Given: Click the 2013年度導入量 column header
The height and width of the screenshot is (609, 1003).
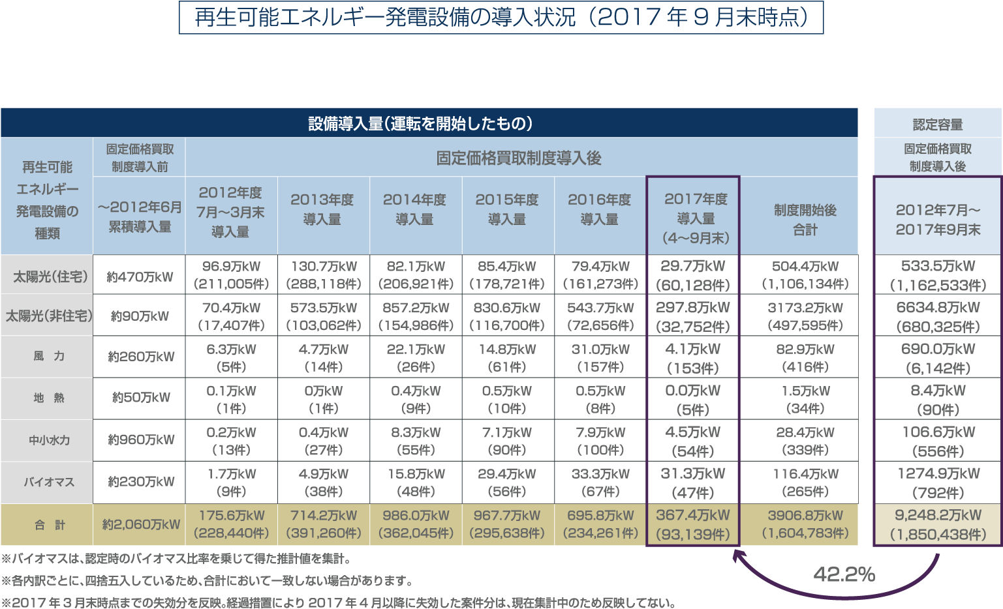Looking at the screenshot, I should pyautogui.click(x=323, y=216).
